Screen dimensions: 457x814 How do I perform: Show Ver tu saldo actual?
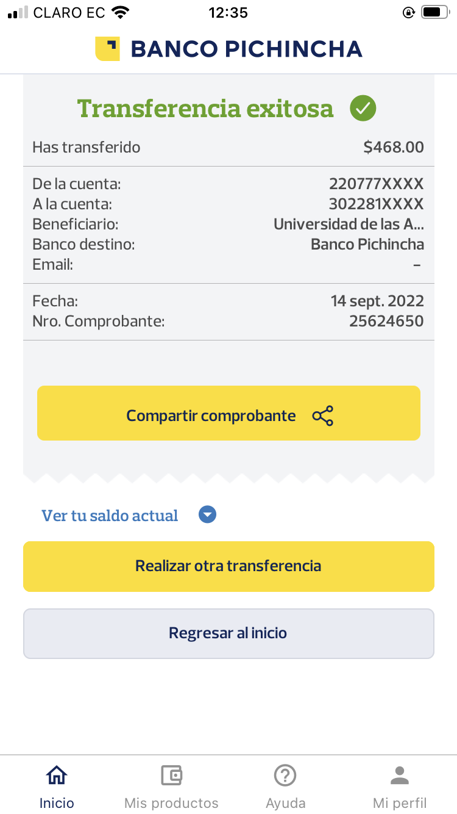point(110,516)
